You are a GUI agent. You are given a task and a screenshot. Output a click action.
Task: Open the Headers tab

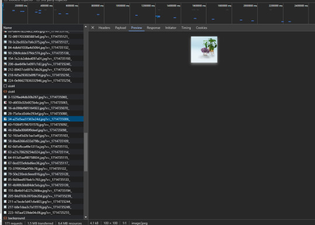[104, 28]
